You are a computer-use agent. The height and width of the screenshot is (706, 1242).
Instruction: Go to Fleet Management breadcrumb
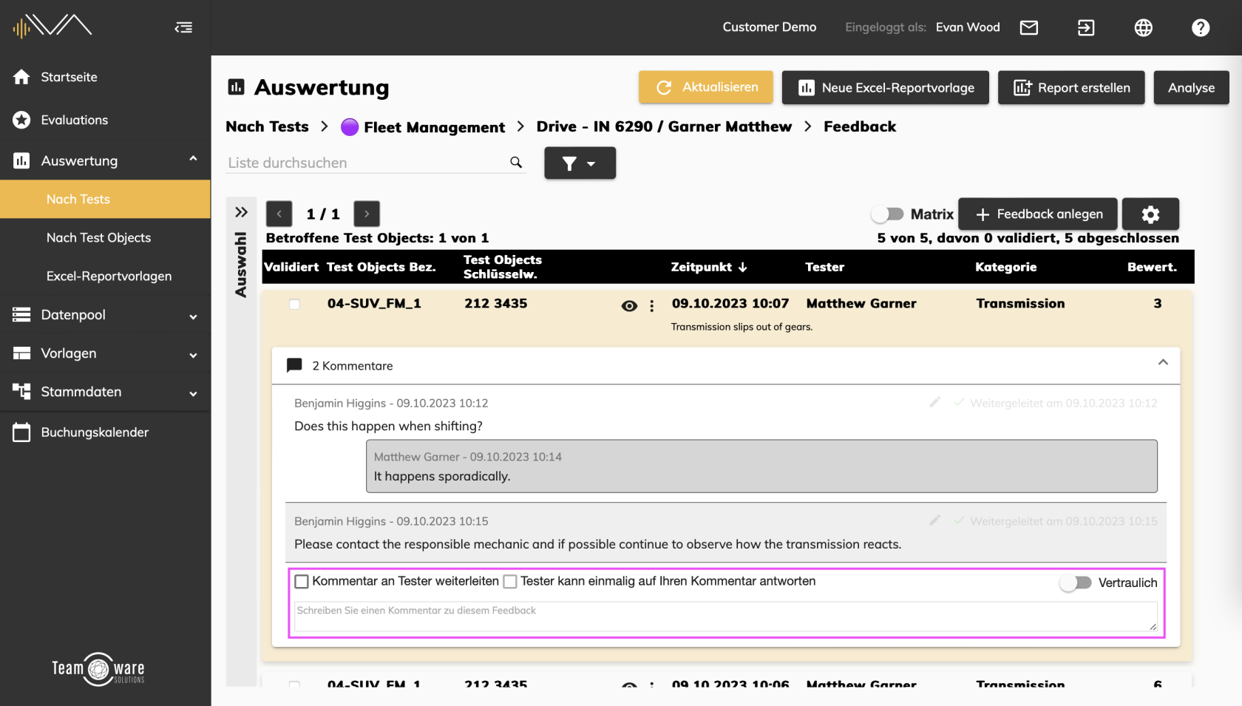click(434, 127)
